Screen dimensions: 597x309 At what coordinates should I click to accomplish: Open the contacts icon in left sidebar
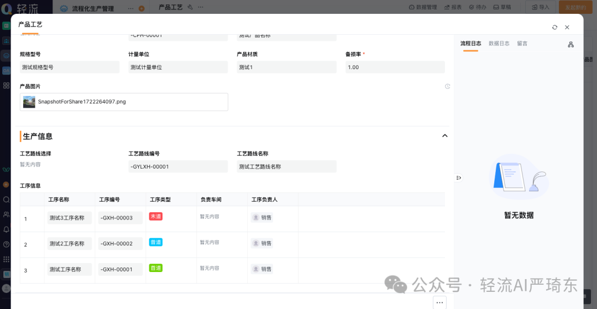click(6, 214)
